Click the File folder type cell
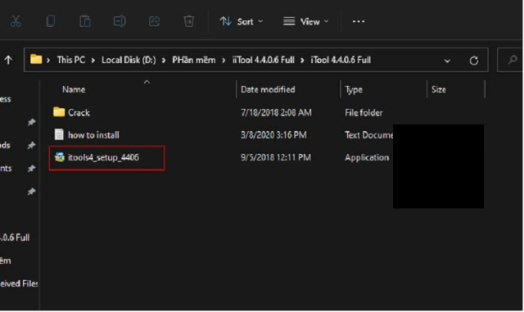This screenshot has width=524, height=312. [364, 113]
